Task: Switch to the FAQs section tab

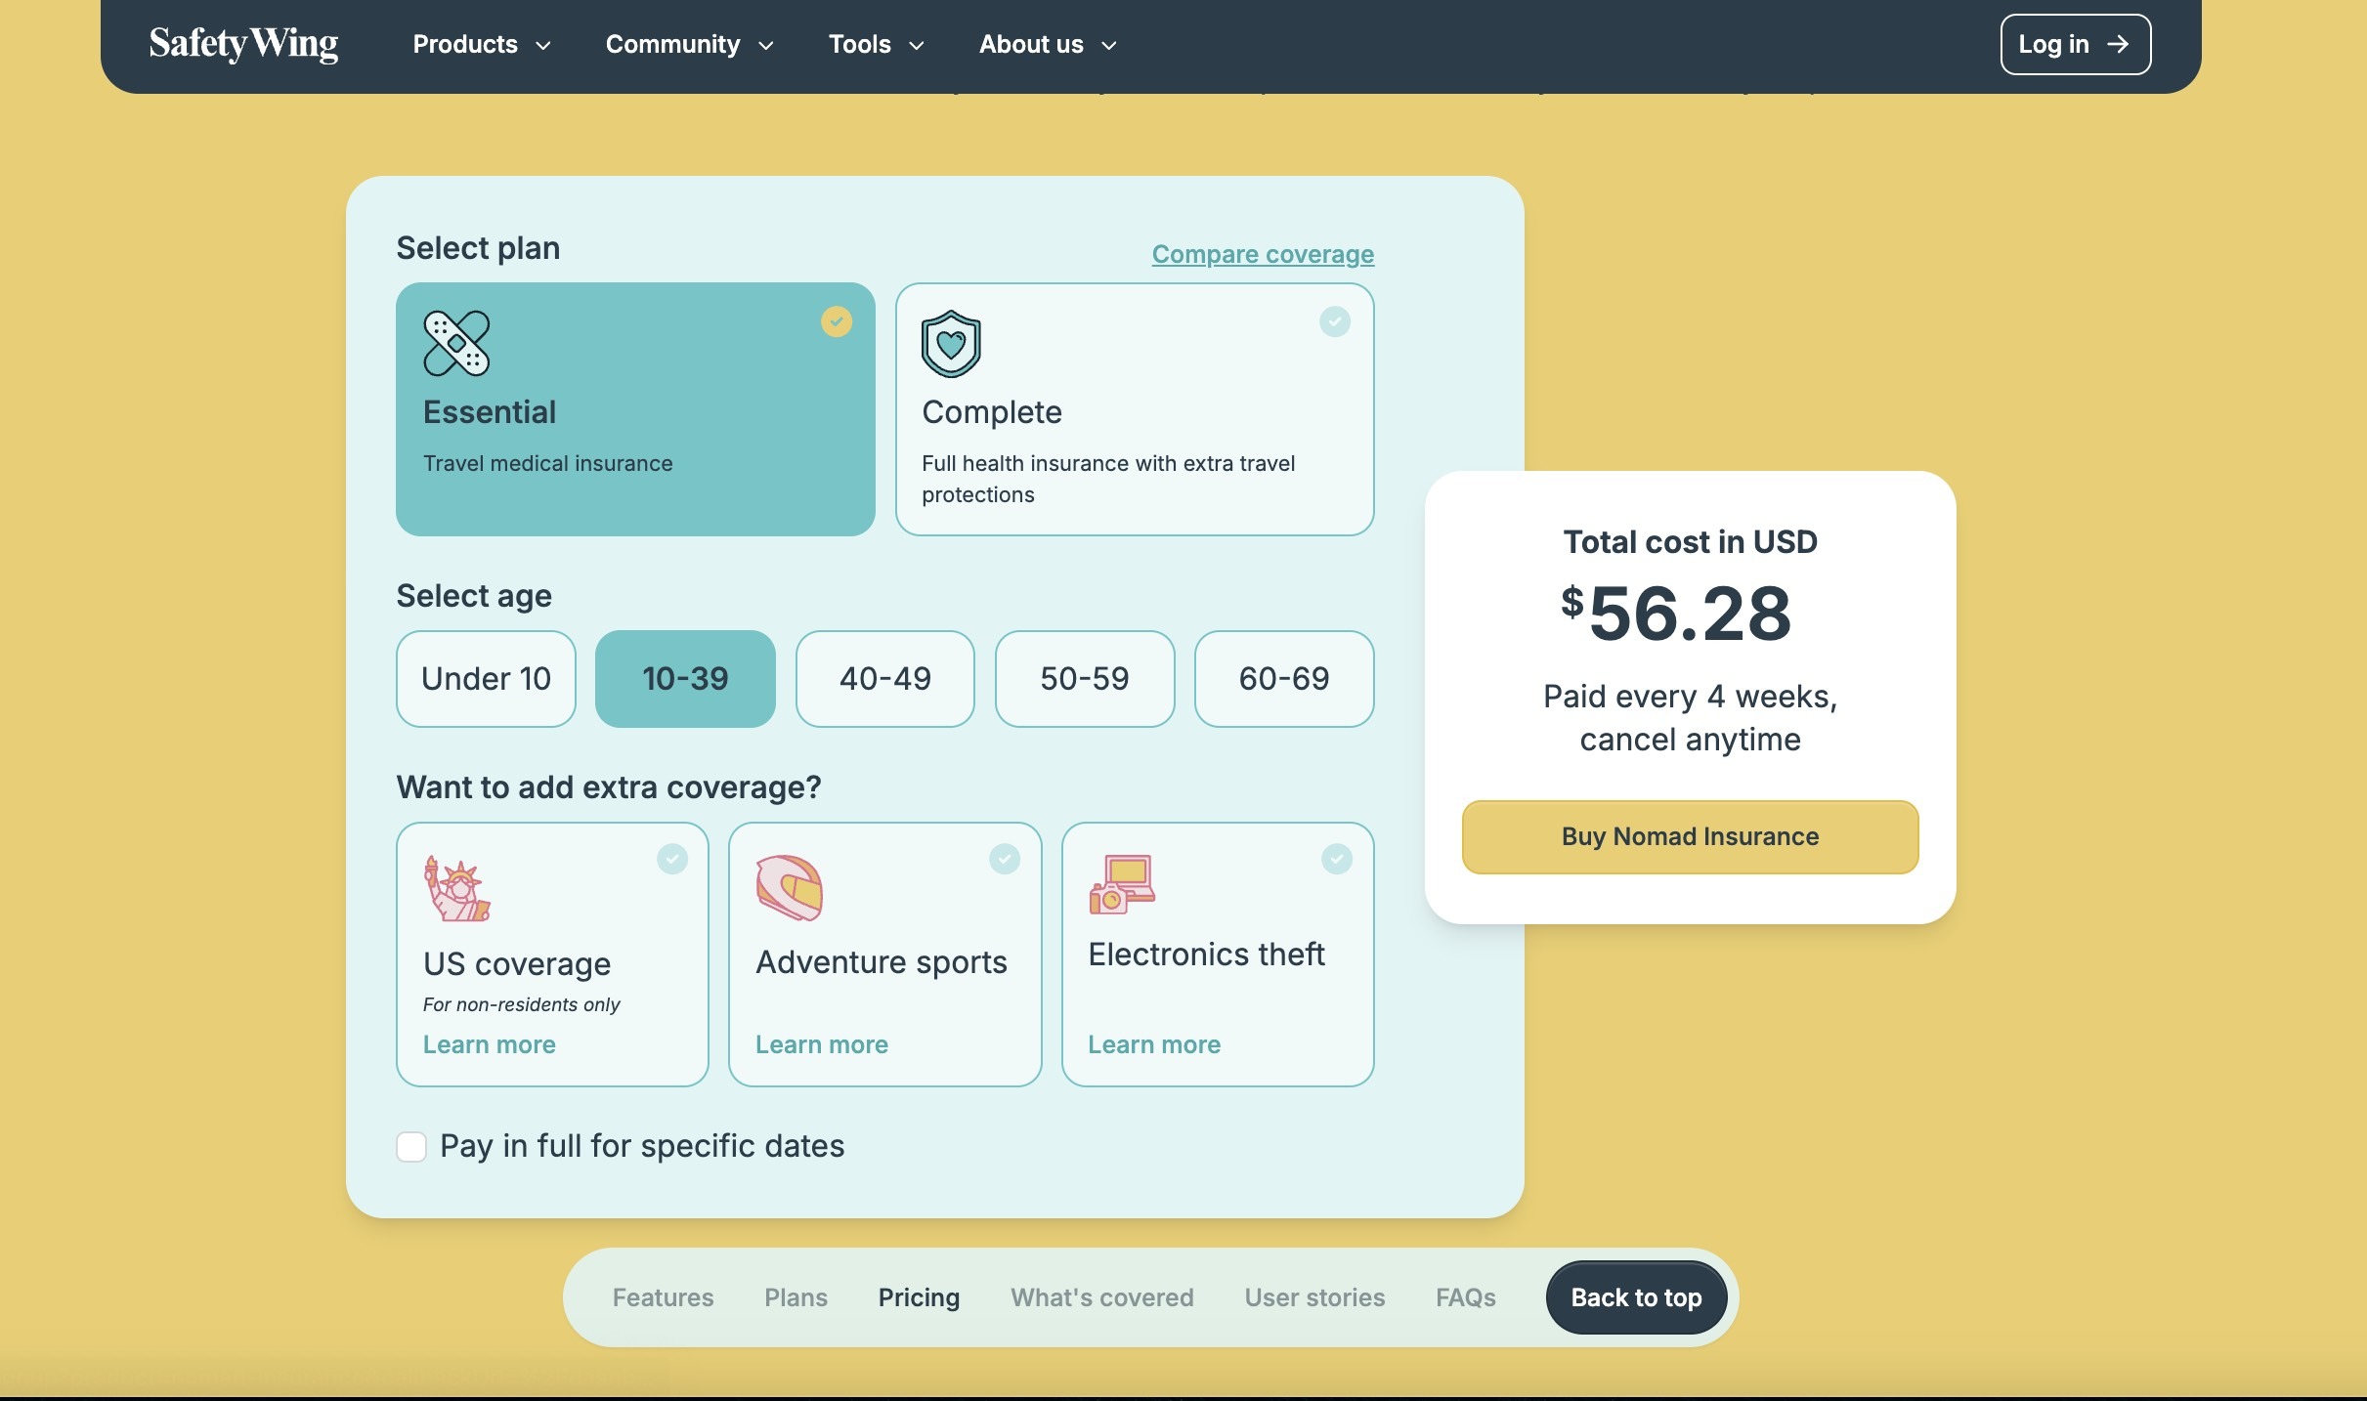Action: click(x=1465, y=1297)
